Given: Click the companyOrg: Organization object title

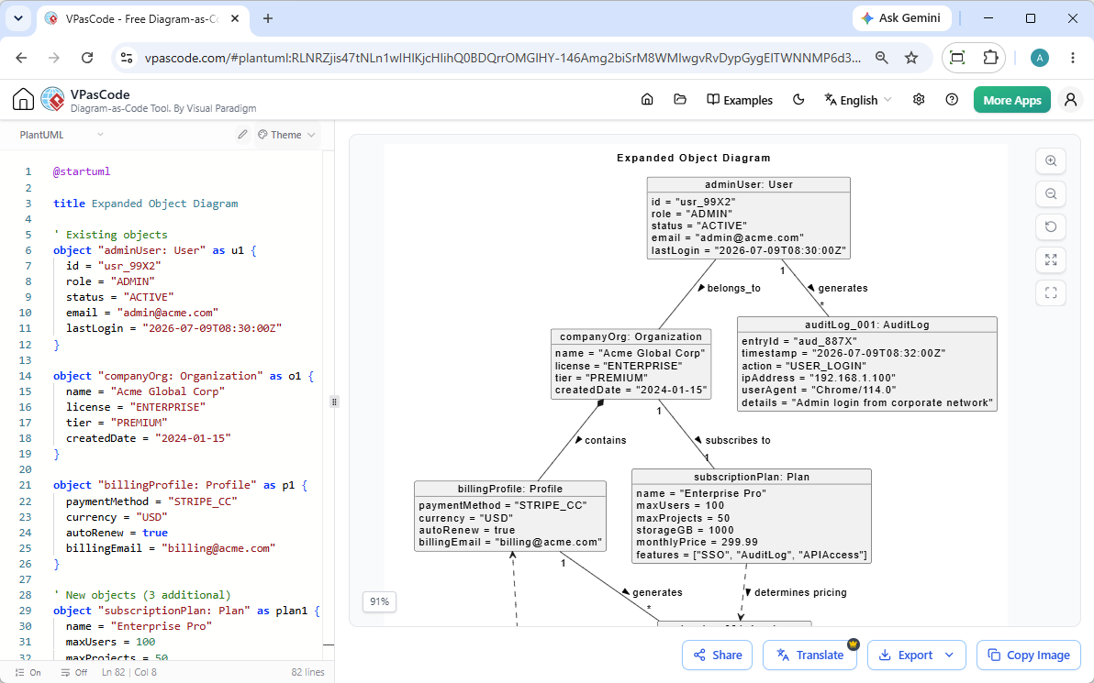Looking at the screenshot, I should 631,336.
